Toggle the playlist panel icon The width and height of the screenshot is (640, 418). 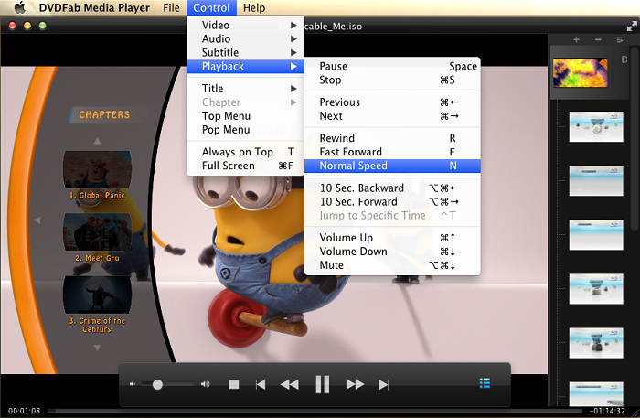point(485,383)
